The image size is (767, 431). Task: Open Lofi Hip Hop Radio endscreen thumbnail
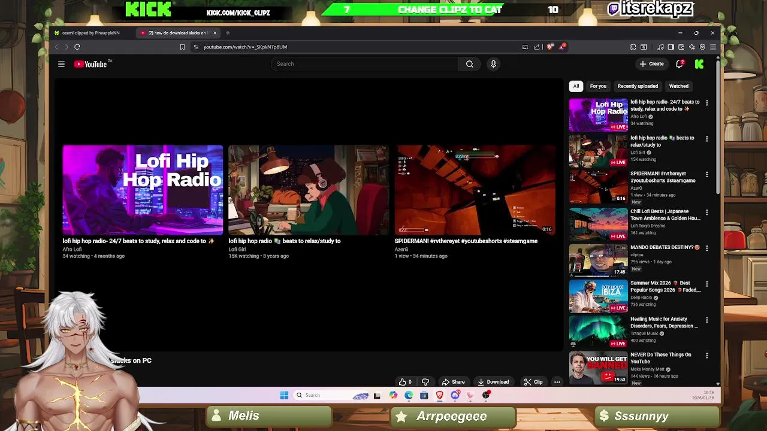[x=143, y=190]
